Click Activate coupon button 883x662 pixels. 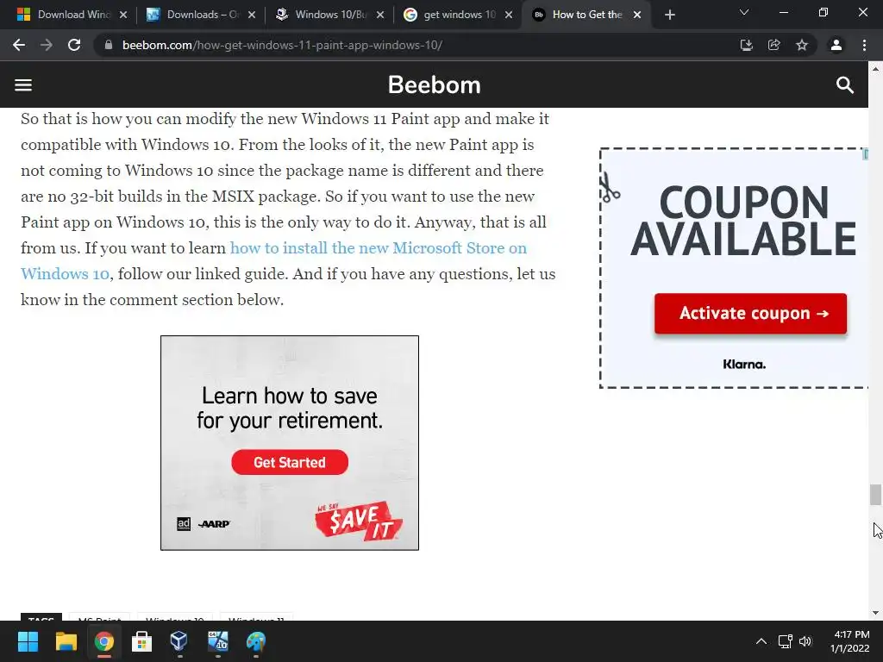pyautogui.click(x=750, y=314)
